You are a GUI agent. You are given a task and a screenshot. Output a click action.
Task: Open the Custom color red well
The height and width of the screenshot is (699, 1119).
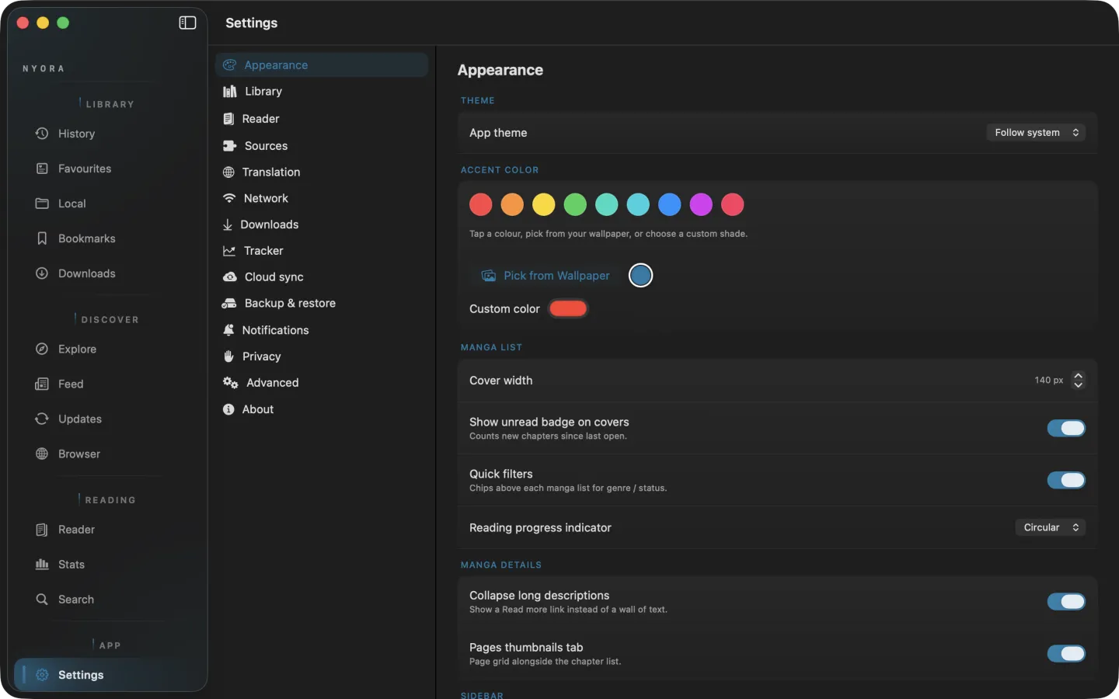pos(568,309)
